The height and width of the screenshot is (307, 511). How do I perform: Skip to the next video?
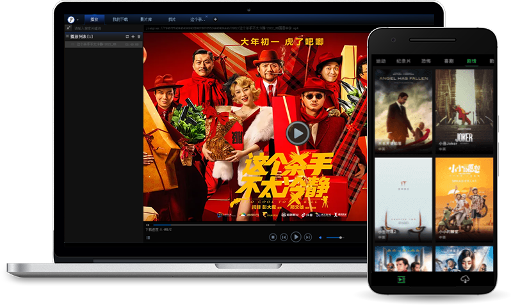click(x=308, y=237)
